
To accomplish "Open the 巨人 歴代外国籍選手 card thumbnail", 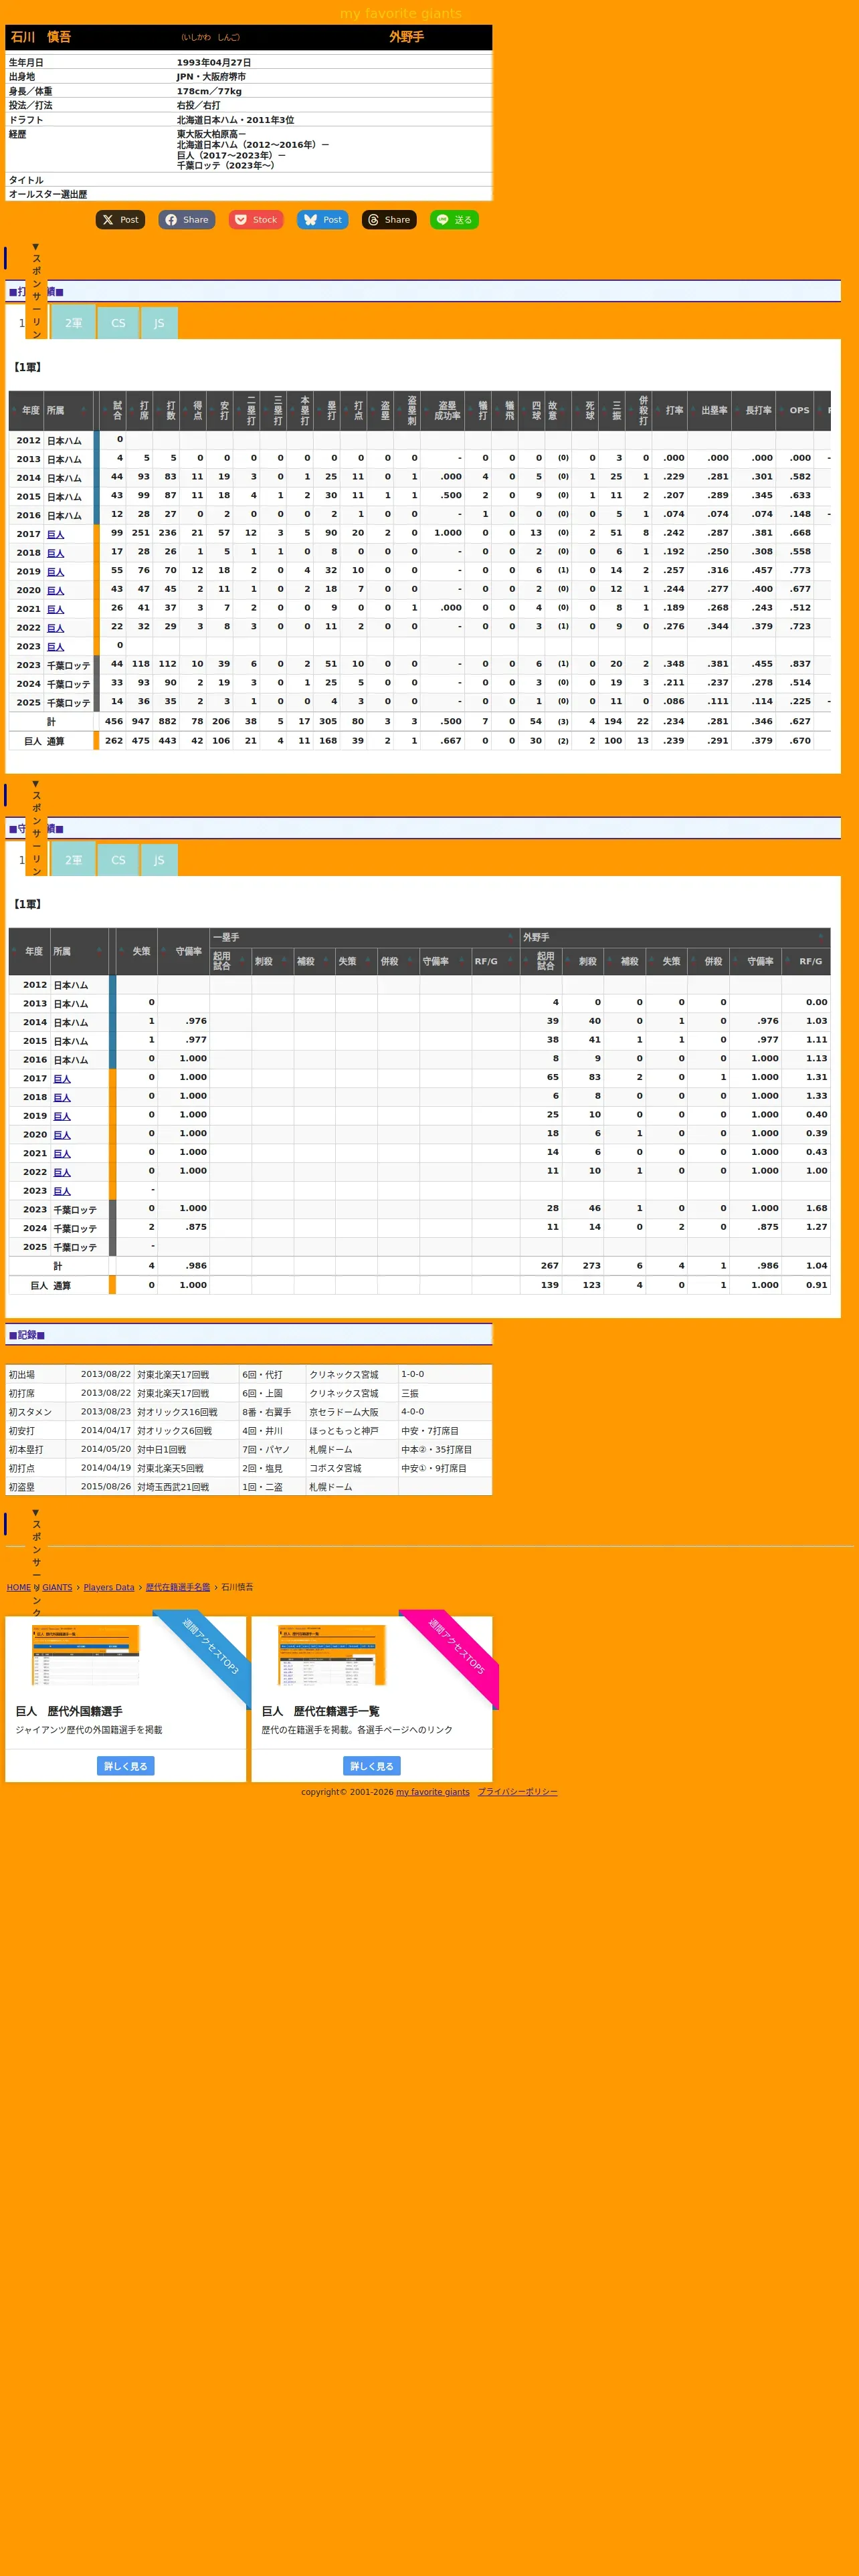I will pyautogui.click(x=86, y=1656).
